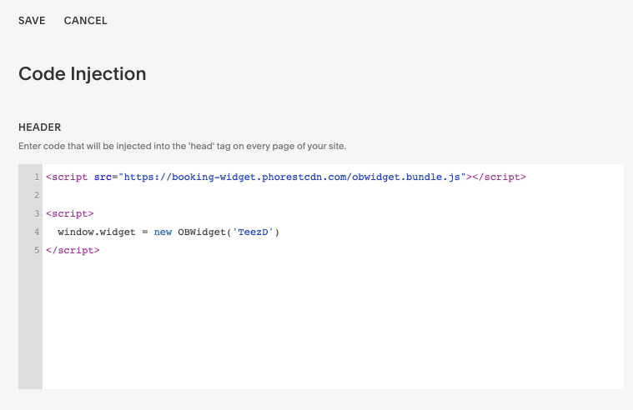Viewport: 633px width, 410px height.
Task: Click the 'TeezD' string in the code
Action: (254, 232)
